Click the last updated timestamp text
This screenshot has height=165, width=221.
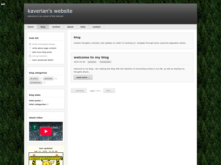click(x=46, y=152)
